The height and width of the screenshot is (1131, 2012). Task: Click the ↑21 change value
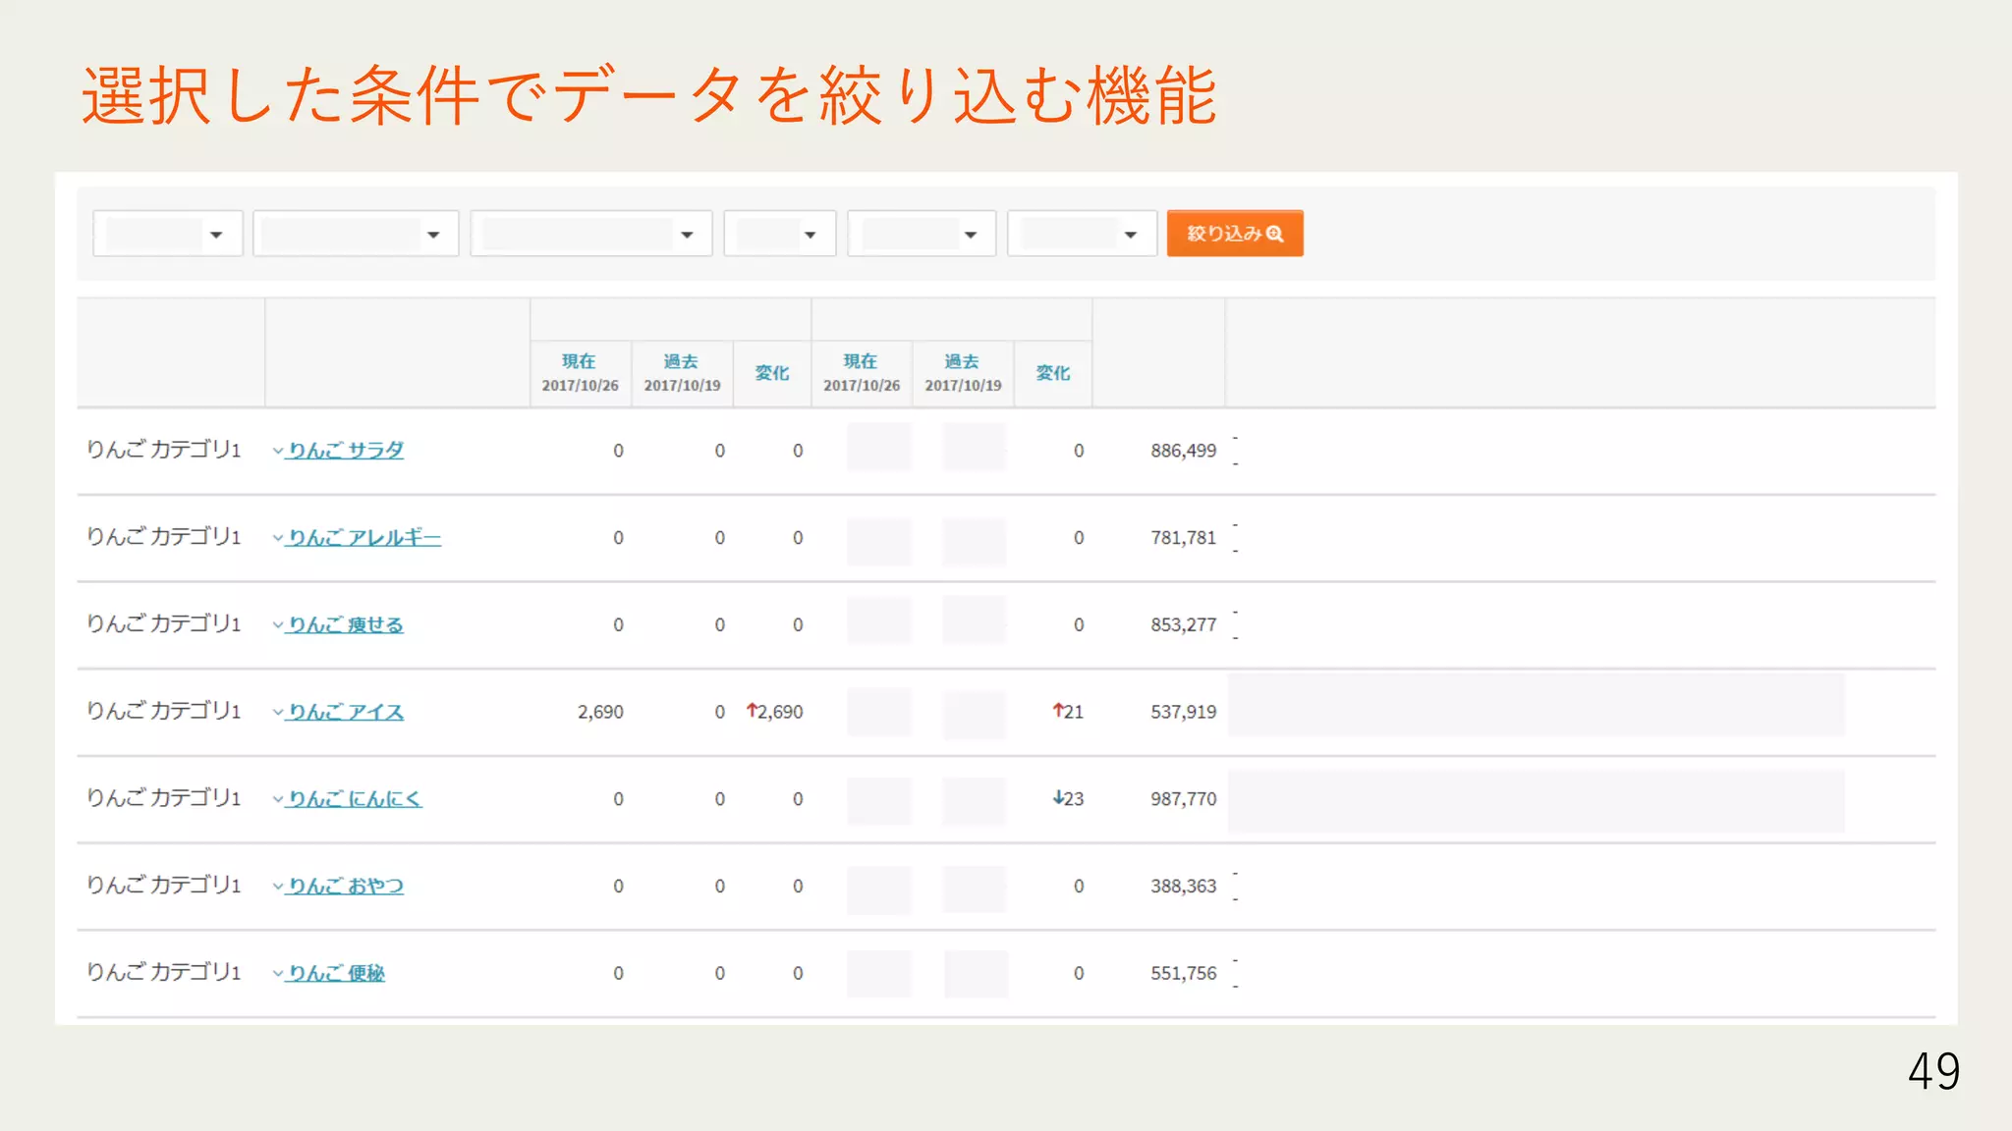click(1068, 712)
